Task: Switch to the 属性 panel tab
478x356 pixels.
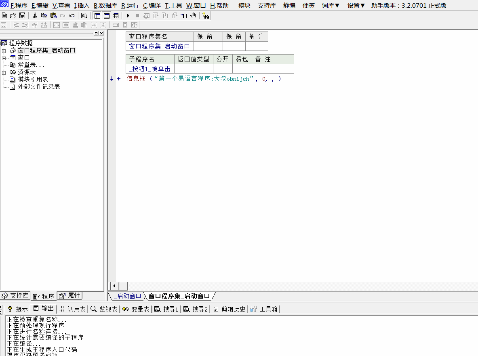Action: 70,296
